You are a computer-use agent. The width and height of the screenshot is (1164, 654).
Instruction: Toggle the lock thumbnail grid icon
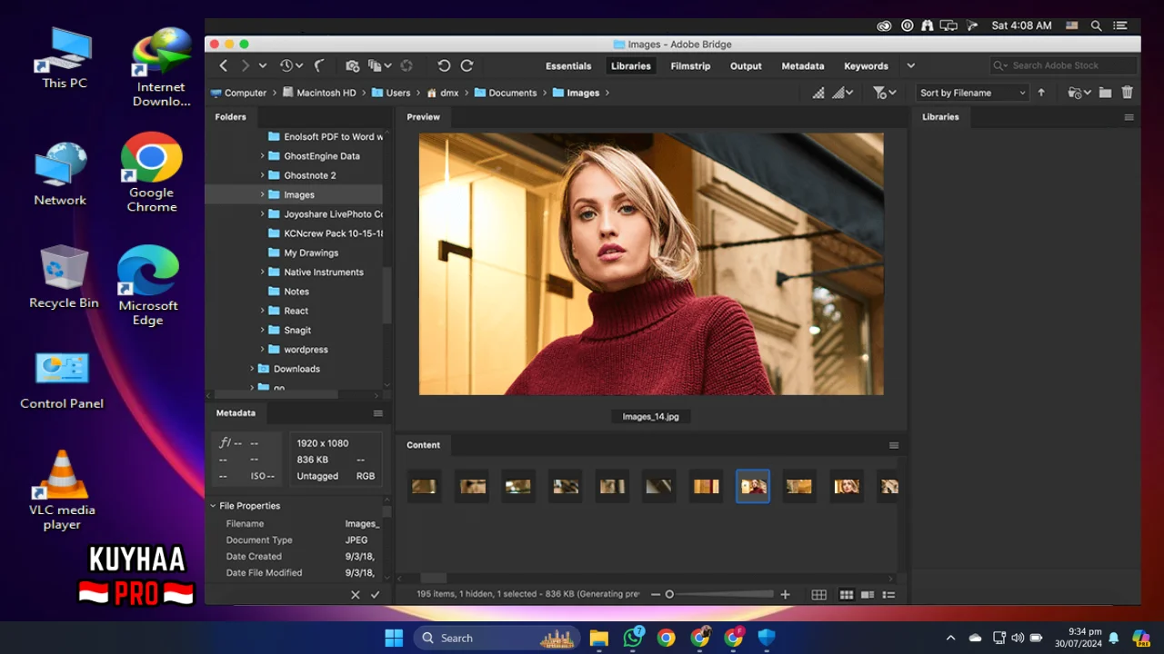tap(818, 595)
